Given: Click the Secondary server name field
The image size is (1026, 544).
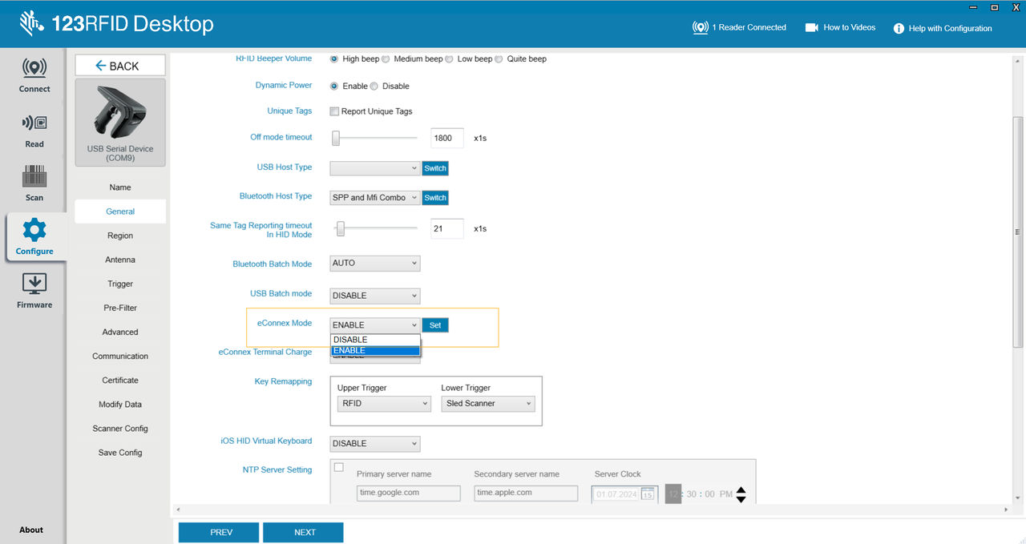Looking at the screenshot, I should [x=526, y=493].
